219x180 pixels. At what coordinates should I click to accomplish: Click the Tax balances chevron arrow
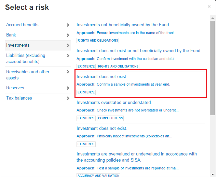[x=68, y=98]
